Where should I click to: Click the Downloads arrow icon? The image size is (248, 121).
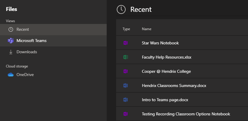(x=11, y=52)
